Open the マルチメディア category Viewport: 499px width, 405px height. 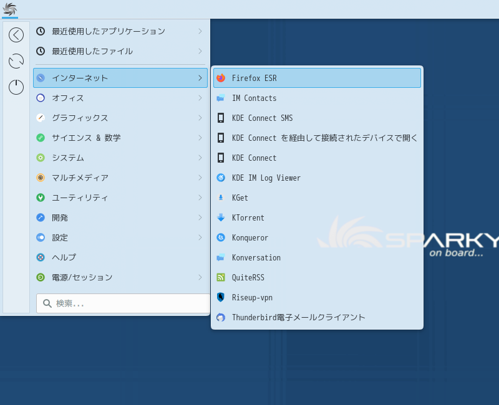(120, 178)
